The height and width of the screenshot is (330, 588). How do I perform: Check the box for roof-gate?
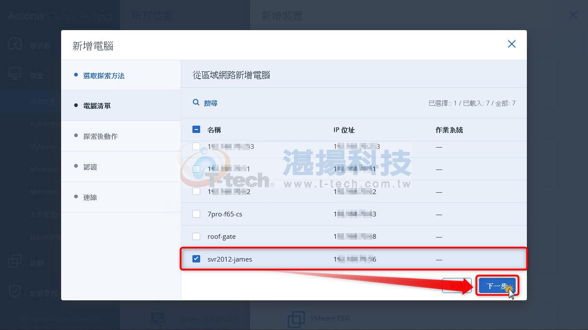(196, 236)
